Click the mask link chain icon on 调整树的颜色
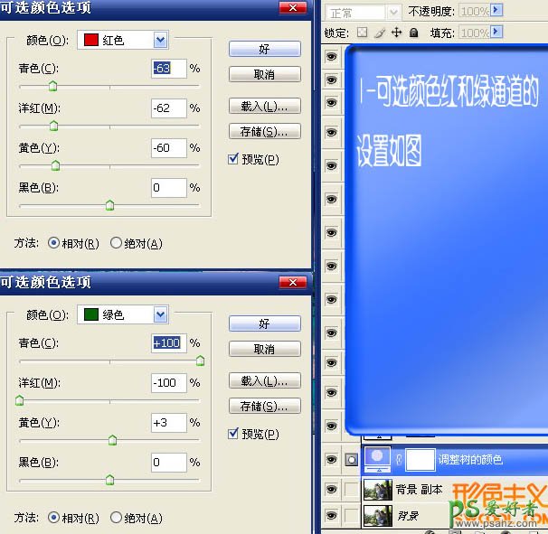The width and height of the screenshot is (548, 534). click(x=398, y=459)
